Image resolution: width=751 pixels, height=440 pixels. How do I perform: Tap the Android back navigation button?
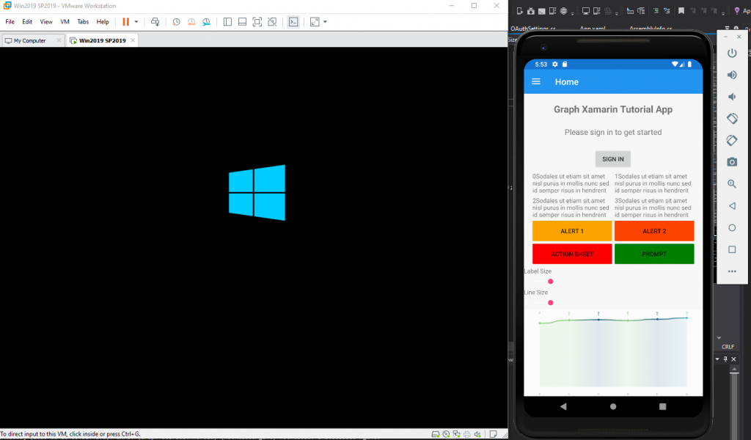click(563, 406)
